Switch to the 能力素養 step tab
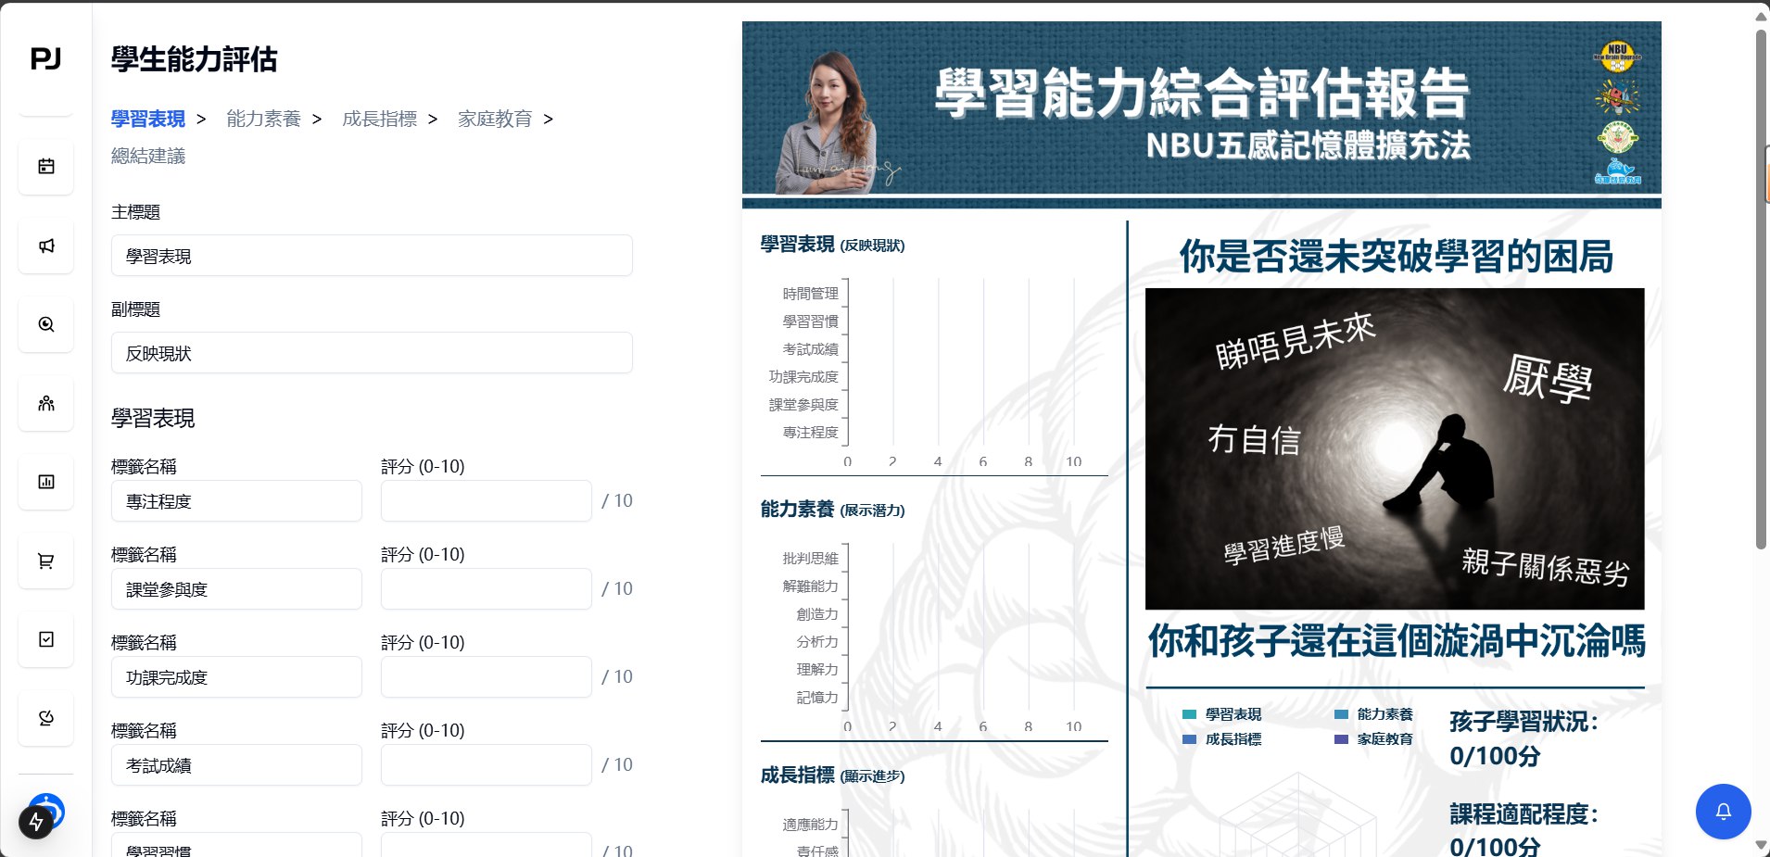 tap(263, 119)
